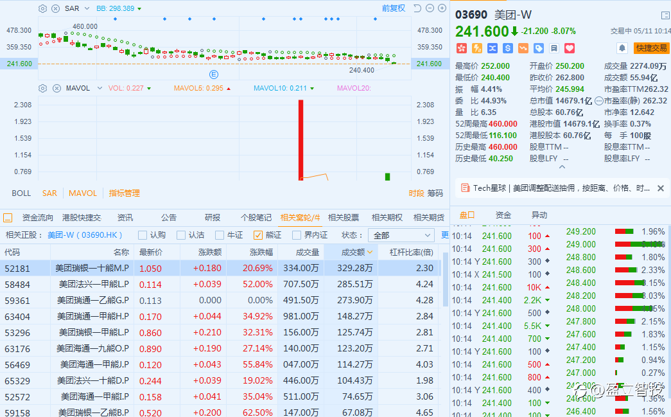Open the 个股笔记 tab
671x417 pixels.
(256, 218)
